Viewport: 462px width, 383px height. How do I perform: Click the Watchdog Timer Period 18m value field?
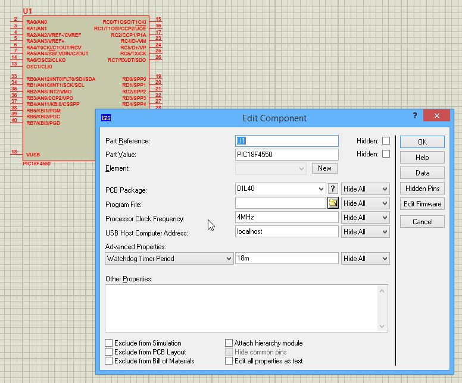(287, 258)
